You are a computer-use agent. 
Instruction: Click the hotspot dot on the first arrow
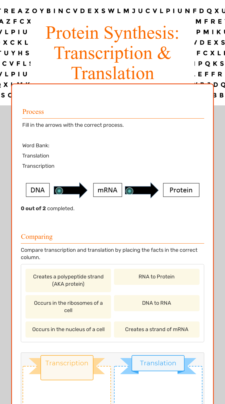tap(59, 191)
